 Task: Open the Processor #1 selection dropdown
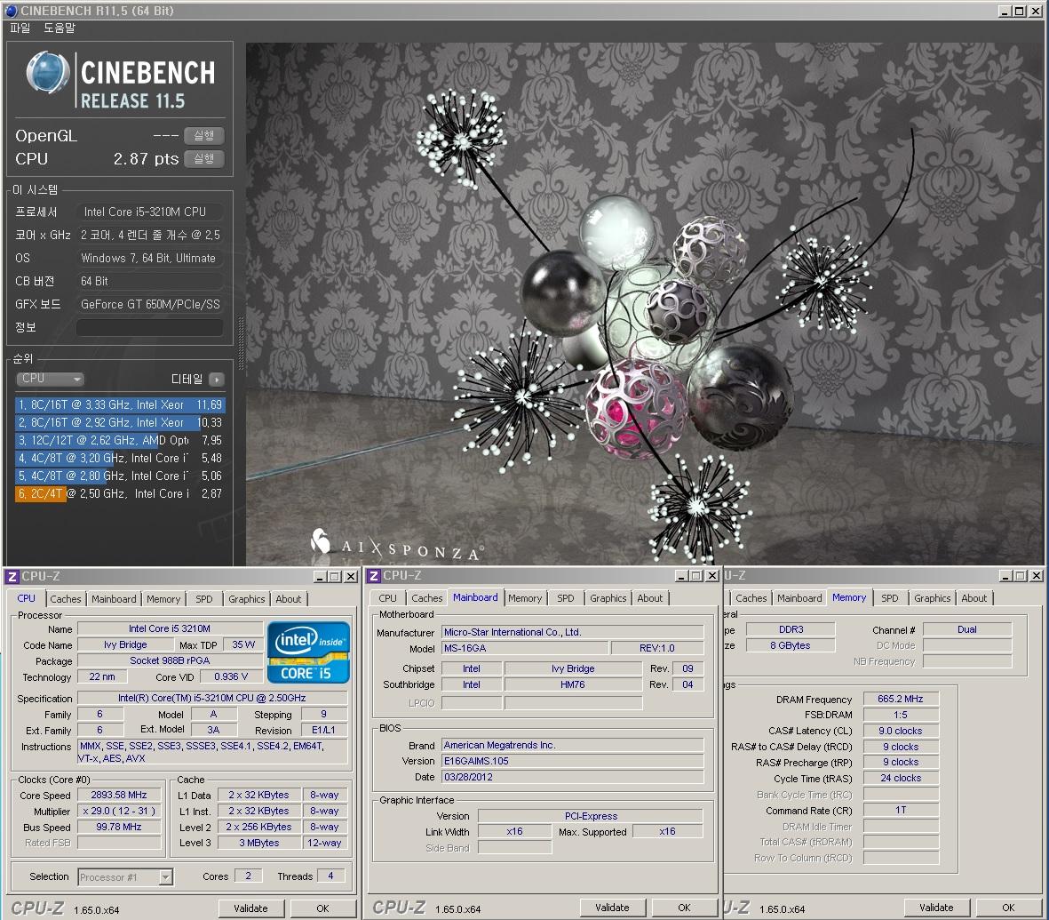tap(126, 876)
